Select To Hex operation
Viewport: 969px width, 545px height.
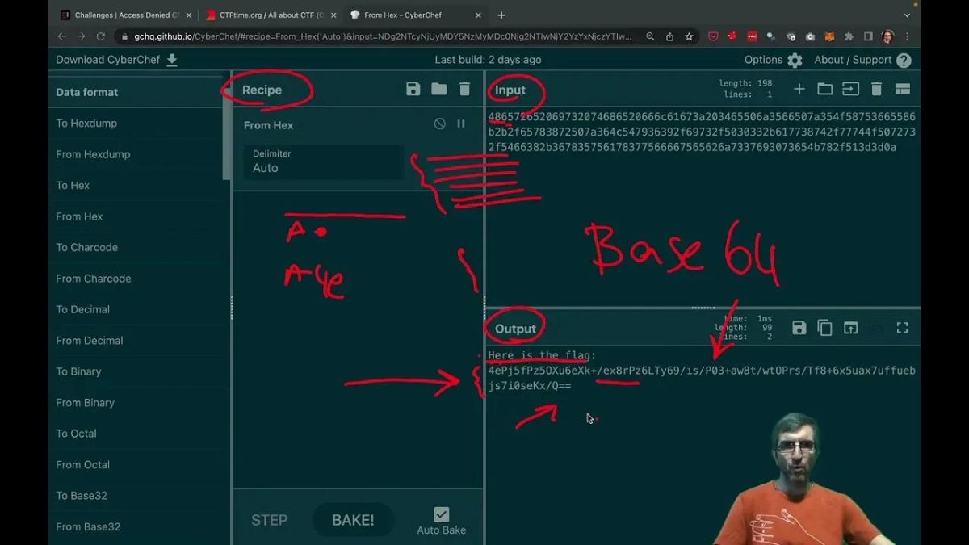136,185
